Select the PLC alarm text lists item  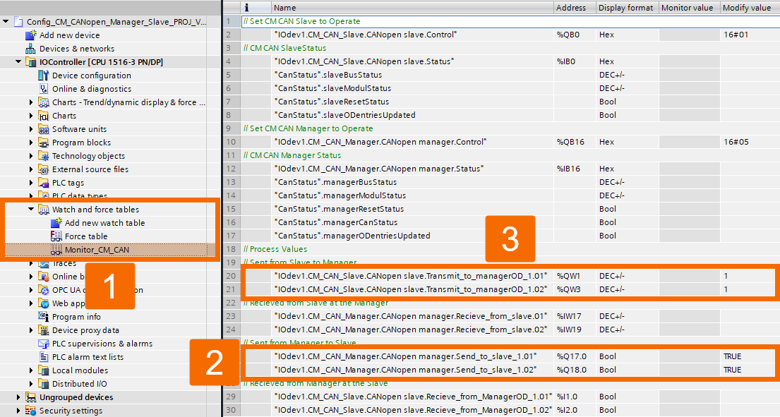pos(88,357)
